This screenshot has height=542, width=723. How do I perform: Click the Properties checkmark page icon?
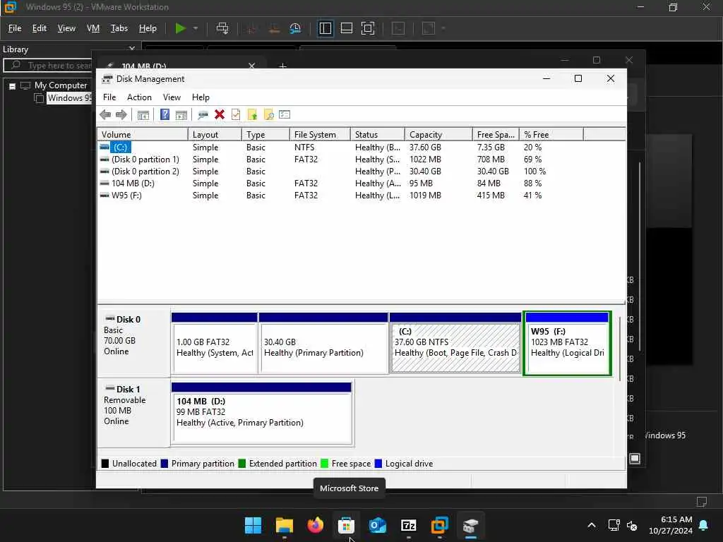[x=236, y=114]
